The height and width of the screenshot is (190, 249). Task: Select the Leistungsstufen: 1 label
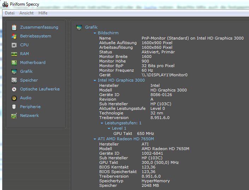tap(123, 123)
